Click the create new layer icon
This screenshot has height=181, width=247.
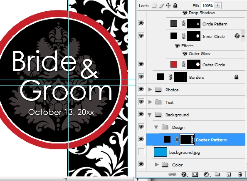[x=228, y=174]
